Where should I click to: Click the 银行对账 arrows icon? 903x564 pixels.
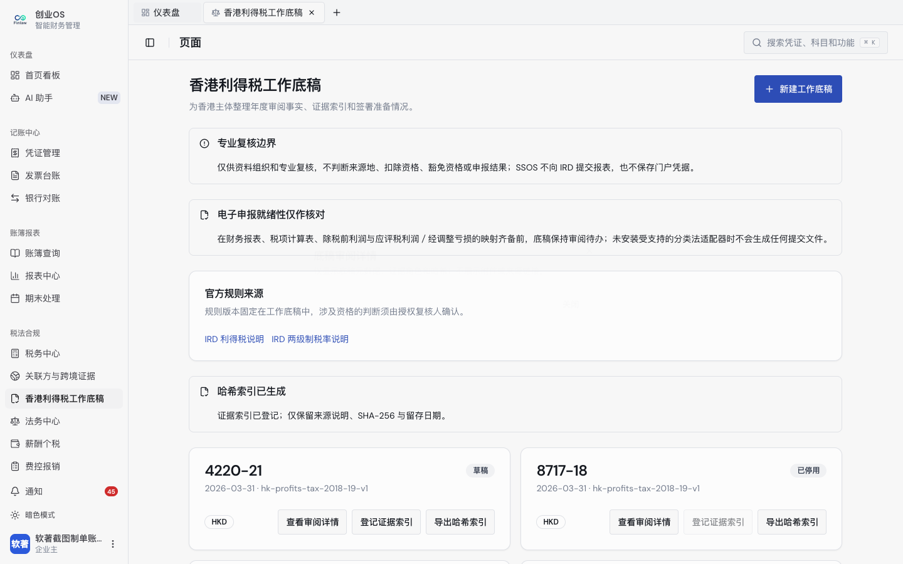pos(15,198)
